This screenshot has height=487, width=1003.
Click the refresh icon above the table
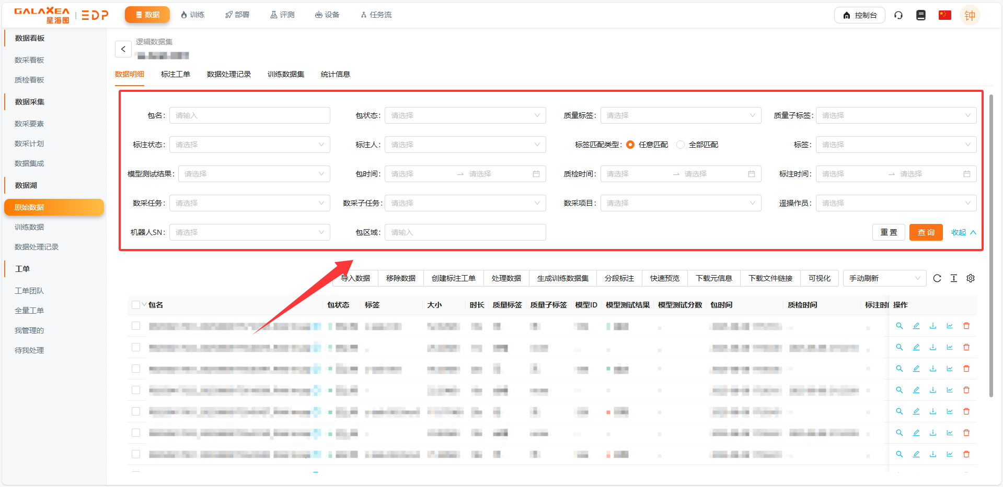point(937,278)
